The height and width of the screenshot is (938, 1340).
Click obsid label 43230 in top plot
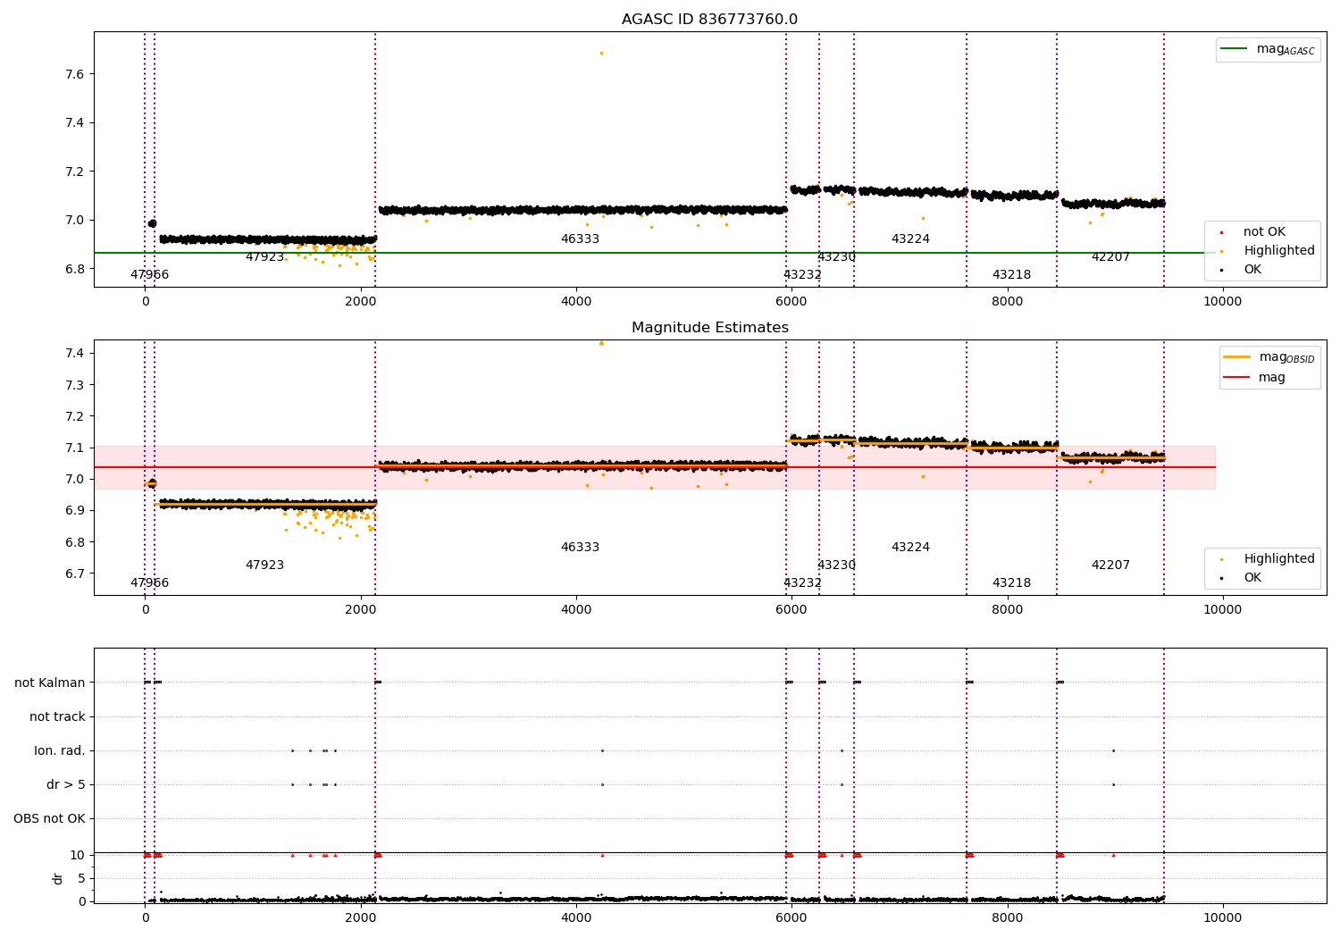point(836,257)
